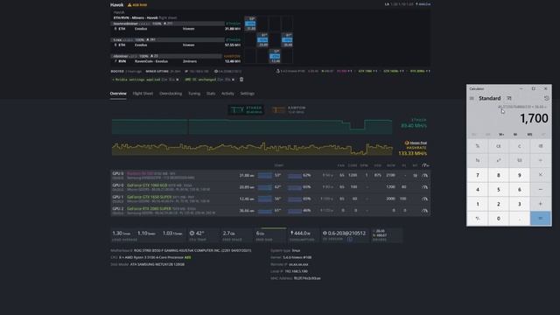Screen dimensions: 560x315
Task: Click the GeForce GTX 1060 6GB name
Action: pyautogui.click(x=147, y=185)
